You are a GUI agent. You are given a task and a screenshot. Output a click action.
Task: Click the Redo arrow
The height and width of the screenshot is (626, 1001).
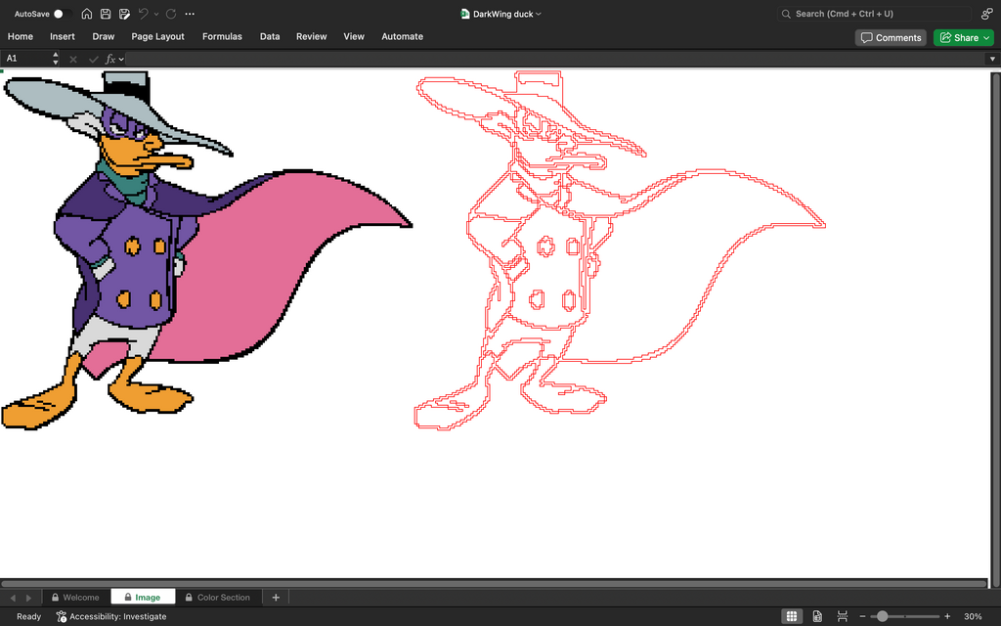click(171, 14)
